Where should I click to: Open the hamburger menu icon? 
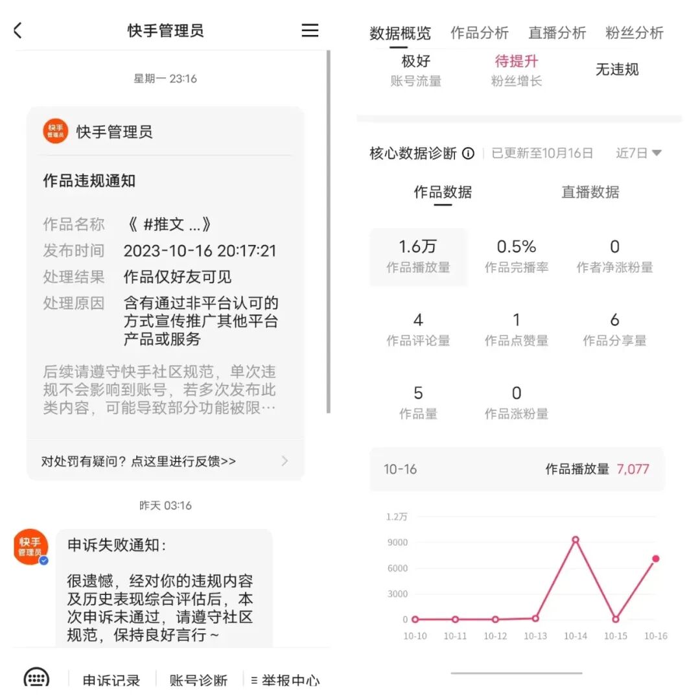pyautogui.click(x=310, y=30)
